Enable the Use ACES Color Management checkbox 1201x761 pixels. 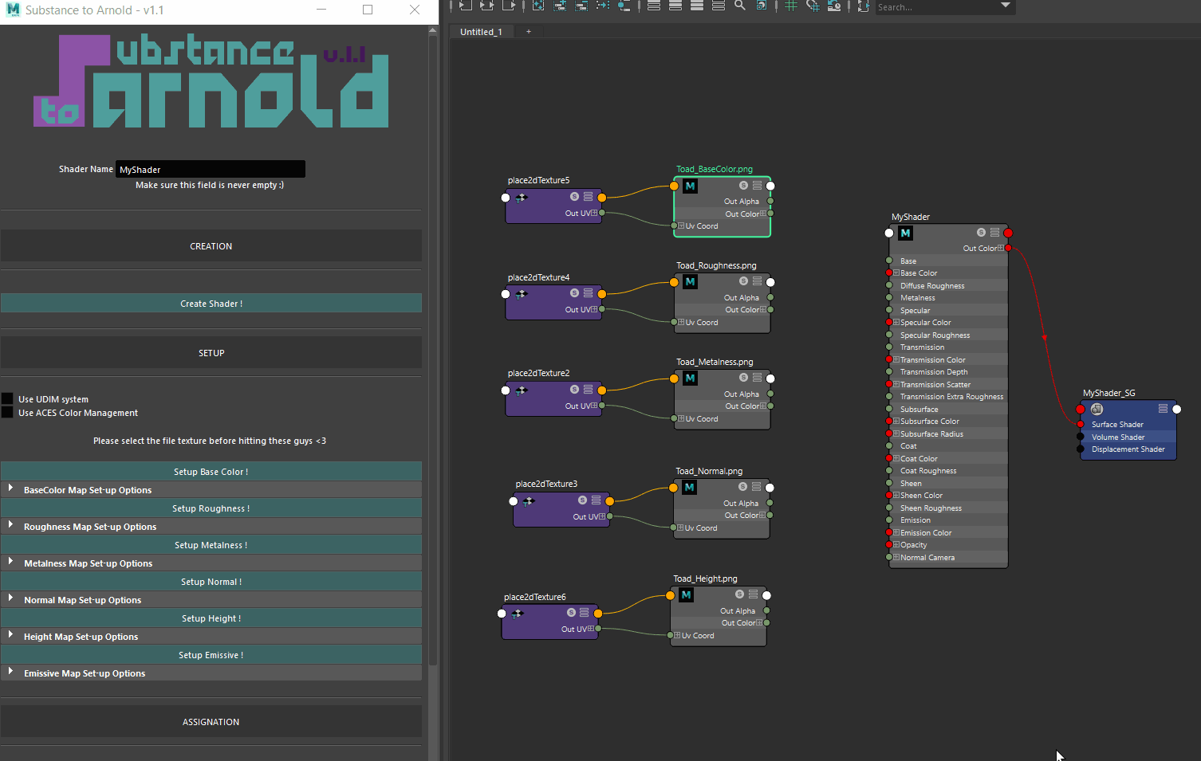coord(7,413)
